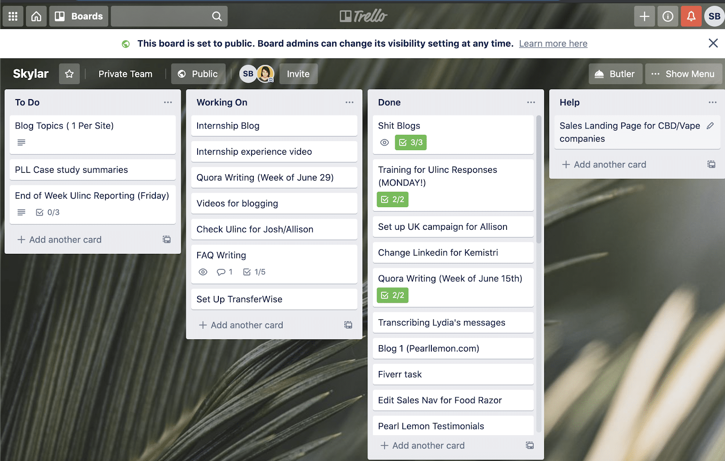This screenshot has height=461, width=725.
Task: Open the apps grid menu icon
Action: tap(13, 16)
